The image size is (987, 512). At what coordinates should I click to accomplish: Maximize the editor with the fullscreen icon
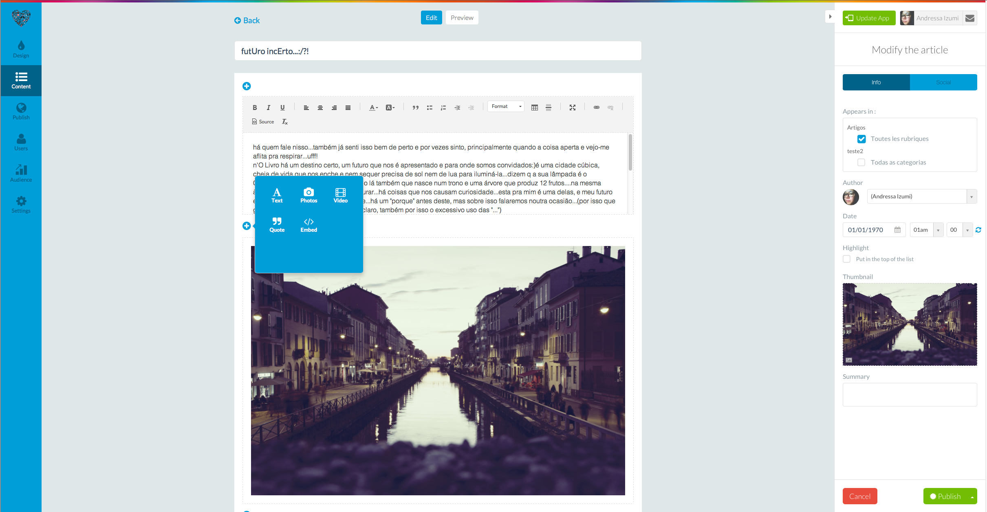point(572,108)
